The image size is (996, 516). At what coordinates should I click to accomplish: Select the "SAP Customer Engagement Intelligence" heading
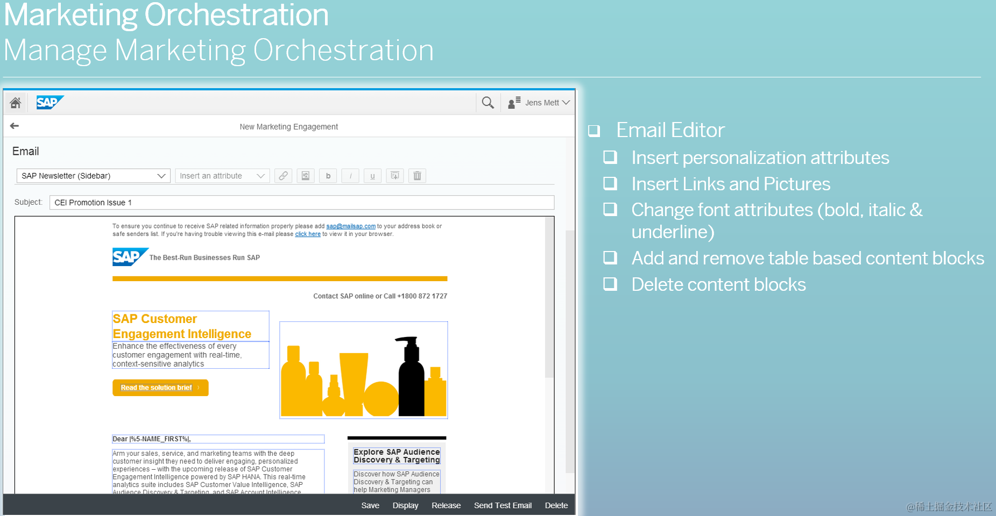click(190, 326)
